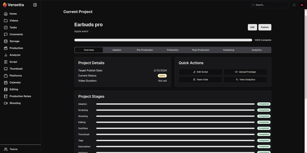Click the magnifier icon in search
This screenshot has width=307, height=153.
253,5
